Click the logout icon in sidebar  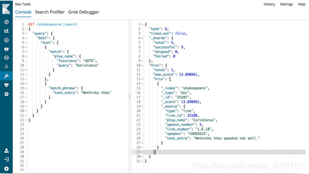(6, 159)
